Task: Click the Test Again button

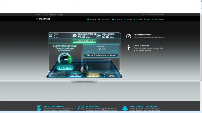Action: [x=75, y=75]
